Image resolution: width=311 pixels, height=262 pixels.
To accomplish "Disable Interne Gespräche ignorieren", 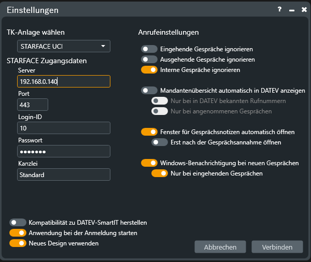I will 149,70.
